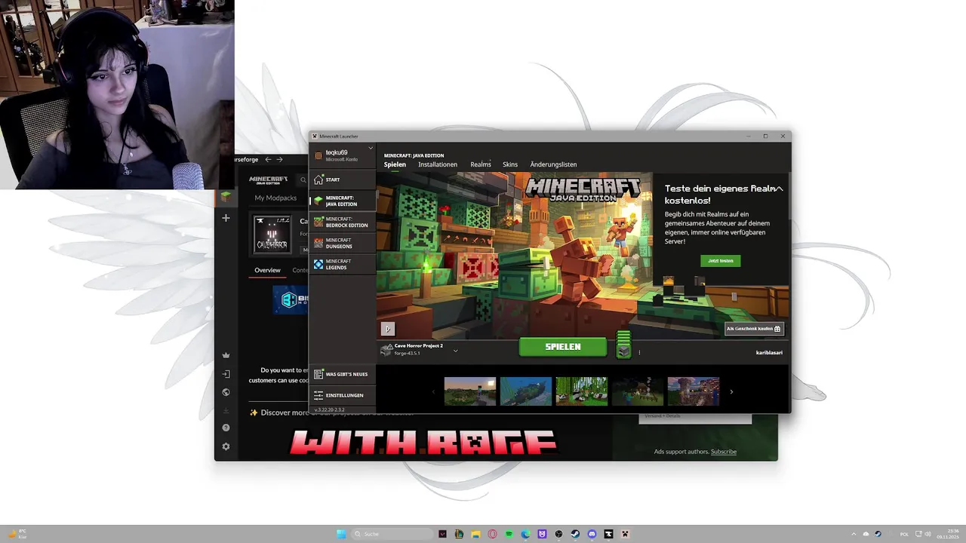Click the Steam icon in system tray
Viewport: 966px width, 543px height.
click(878, 534)
